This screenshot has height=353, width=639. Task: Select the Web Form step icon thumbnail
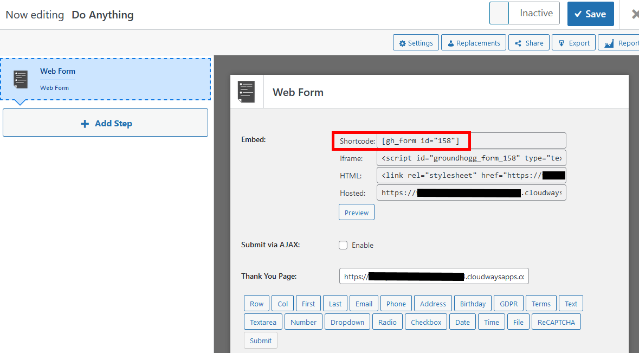tap(20, 78)
